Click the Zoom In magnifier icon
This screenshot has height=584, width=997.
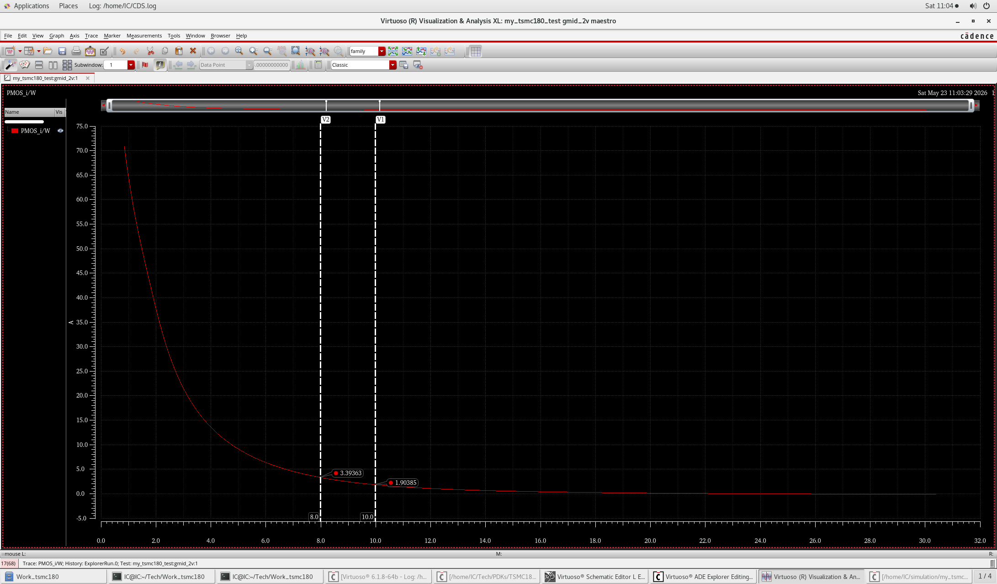[253, 51]
